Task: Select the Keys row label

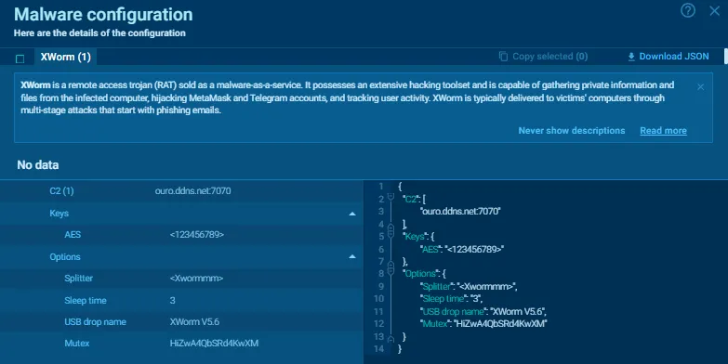Action: pyautogui.click(x=59, y=214)
